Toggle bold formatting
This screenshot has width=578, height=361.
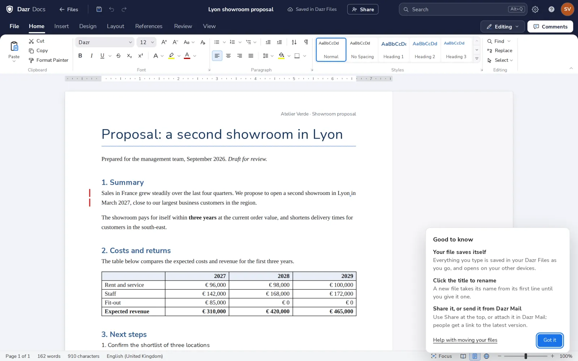pyautogui.click(x=80, y=56)
